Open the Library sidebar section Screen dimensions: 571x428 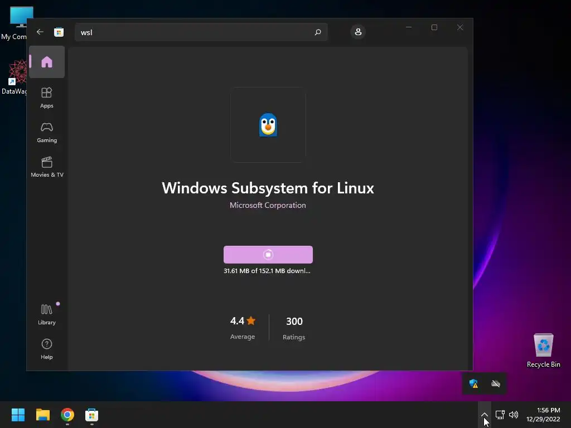[x=47, y=314]
